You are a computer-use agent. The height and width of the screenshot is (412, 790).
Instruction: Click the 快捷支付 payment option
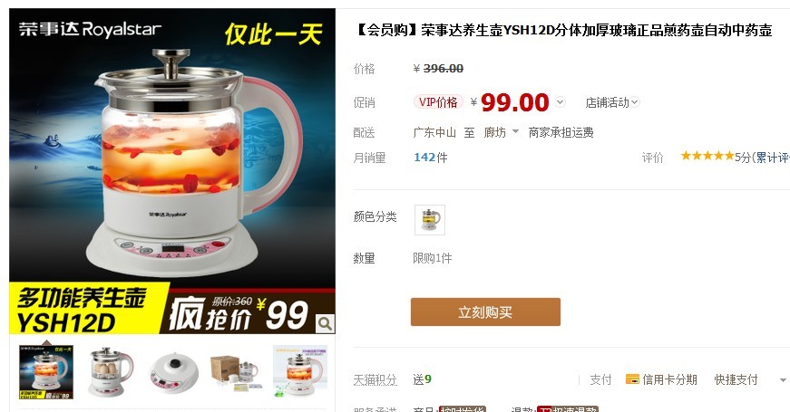point(736,379)
